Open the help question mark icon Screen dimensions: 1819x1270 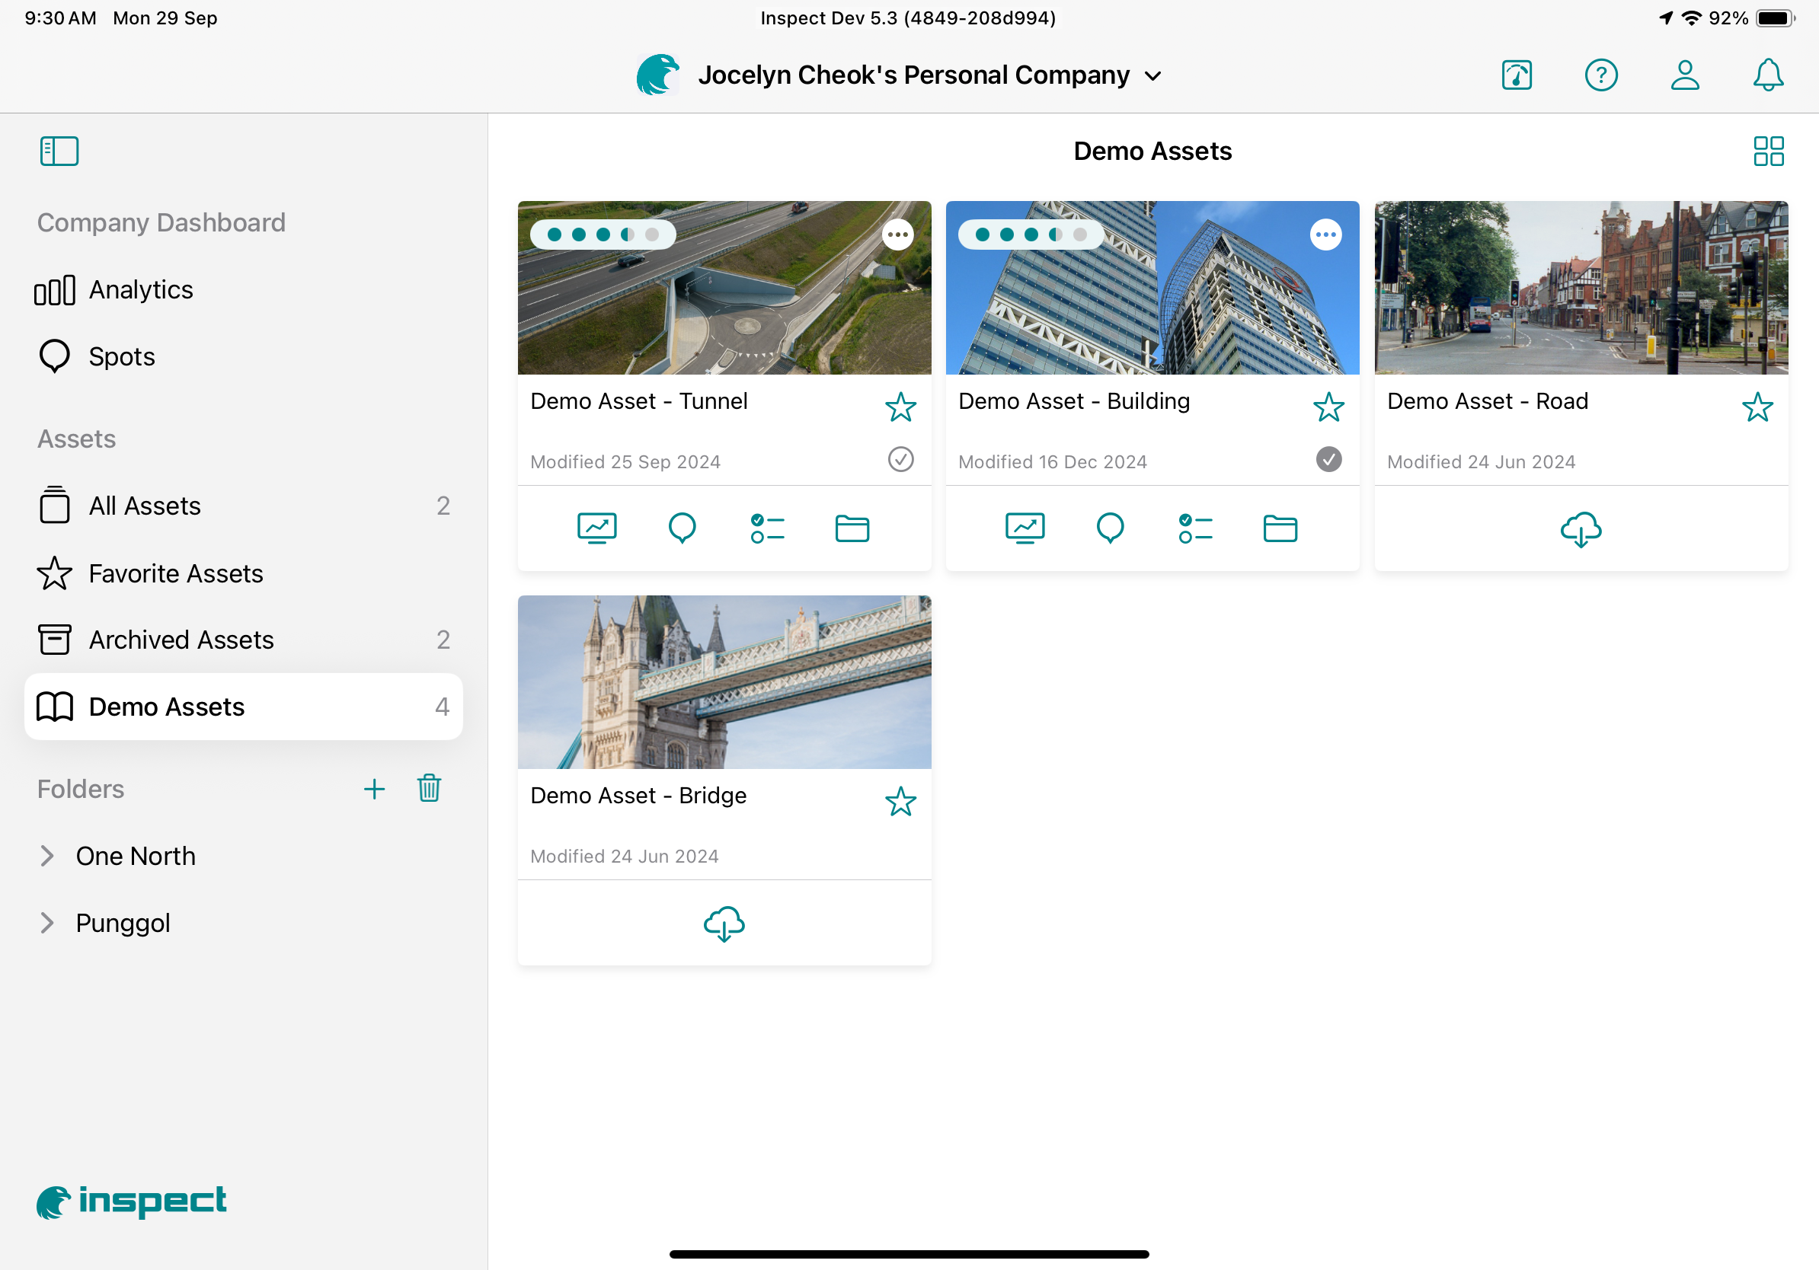coord(1600,75)
